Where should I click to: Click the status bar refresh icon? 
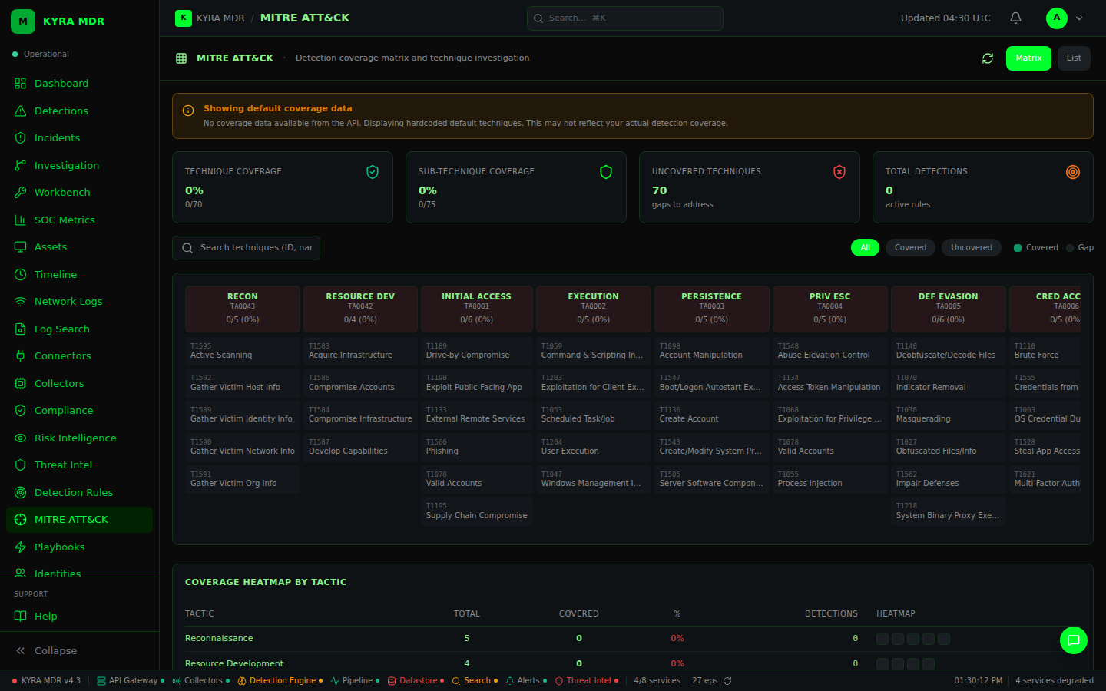(x=727, y=681)
